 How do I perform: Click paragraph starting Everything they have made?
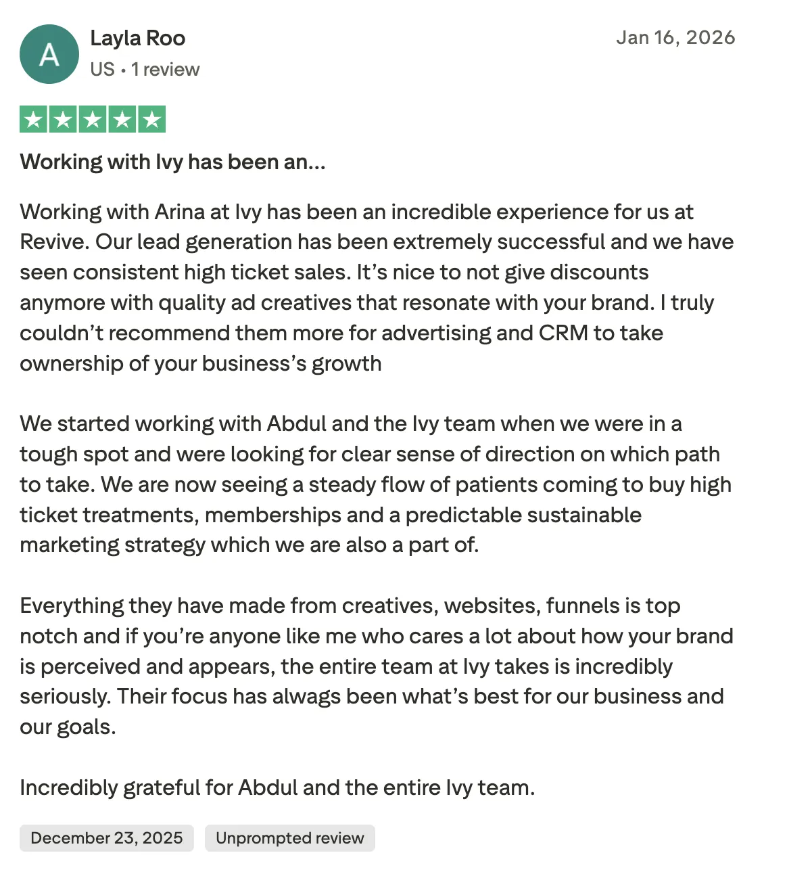[x=377, y=666]
